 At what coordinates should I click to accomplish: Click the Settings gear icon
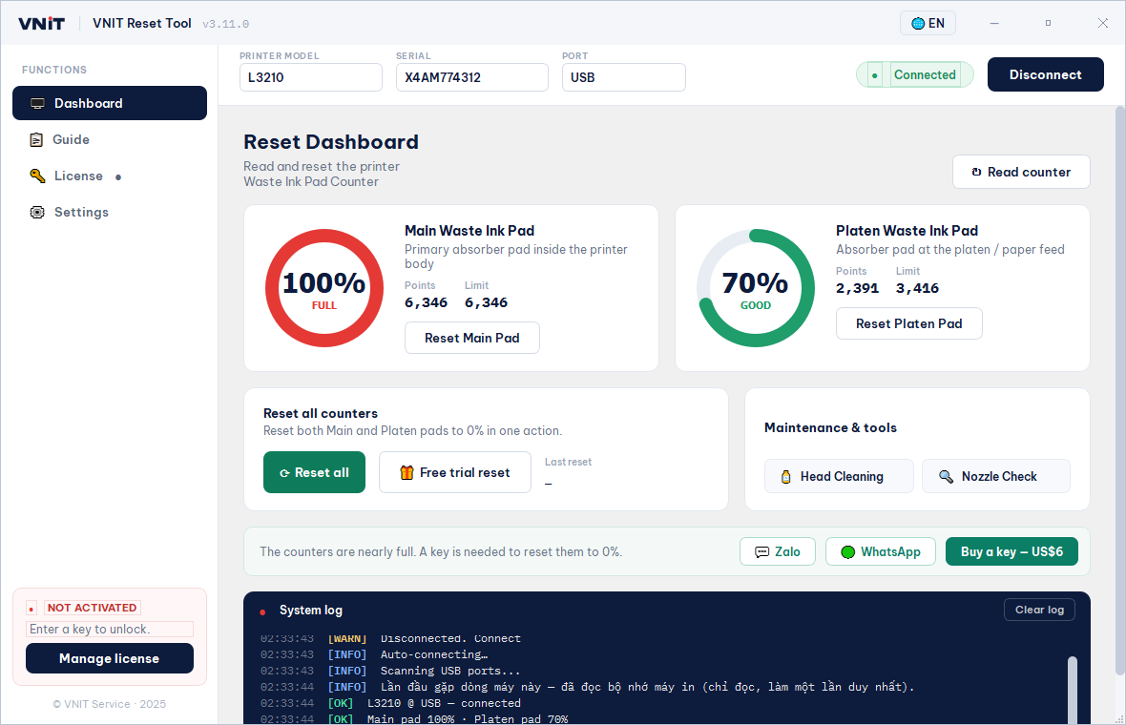36,212
